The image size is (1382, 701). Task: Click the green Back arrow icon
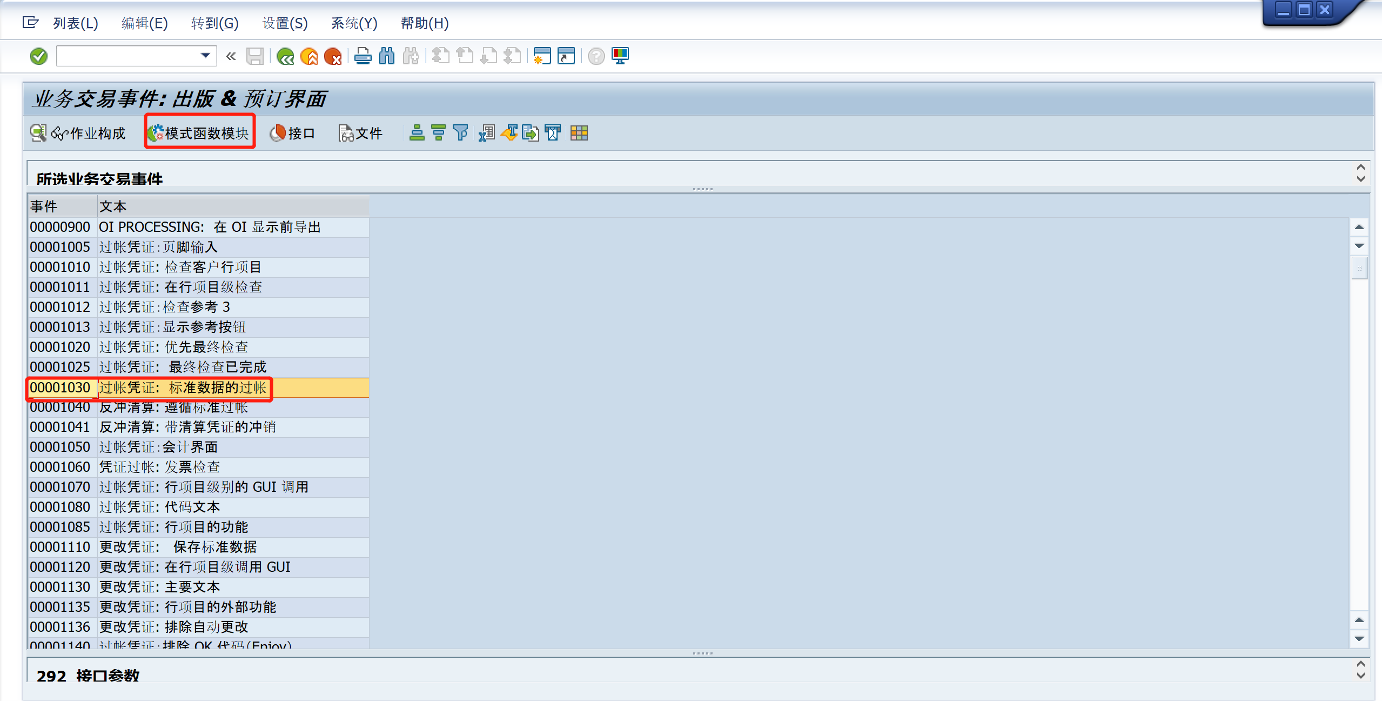click(285, 56)
